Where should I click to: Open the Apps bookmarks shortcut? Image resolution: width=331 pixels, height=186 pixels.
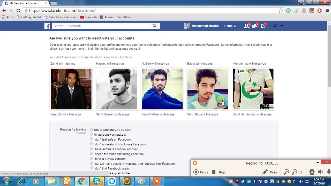click(x=8, y=17)
